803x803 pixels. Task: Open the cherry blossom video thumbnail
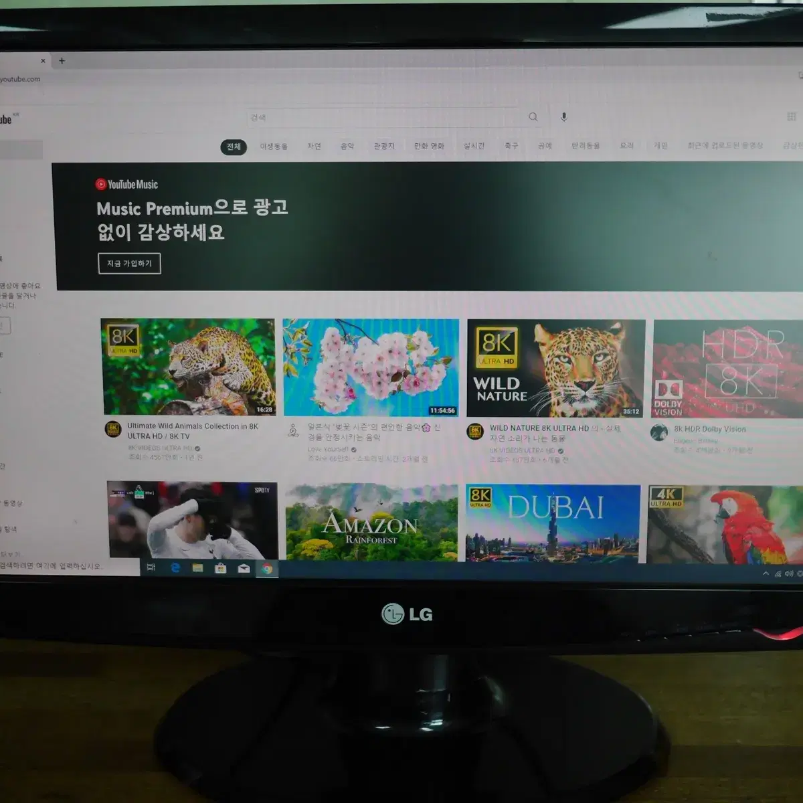[371, 367]
